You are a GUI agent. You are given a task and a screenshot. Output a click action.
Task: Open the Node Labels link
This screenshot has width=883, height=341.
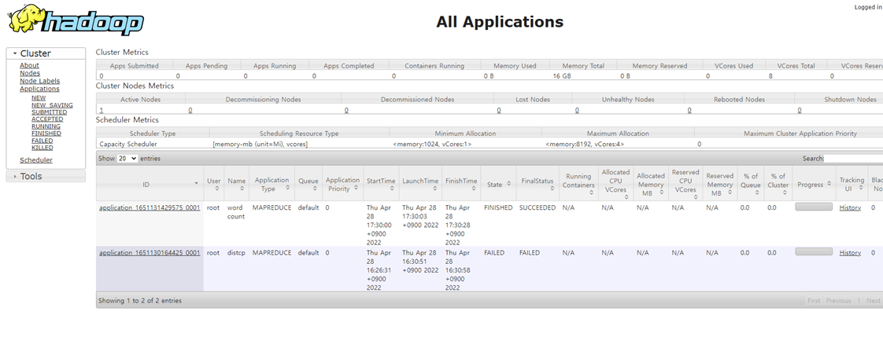[39, 81]
